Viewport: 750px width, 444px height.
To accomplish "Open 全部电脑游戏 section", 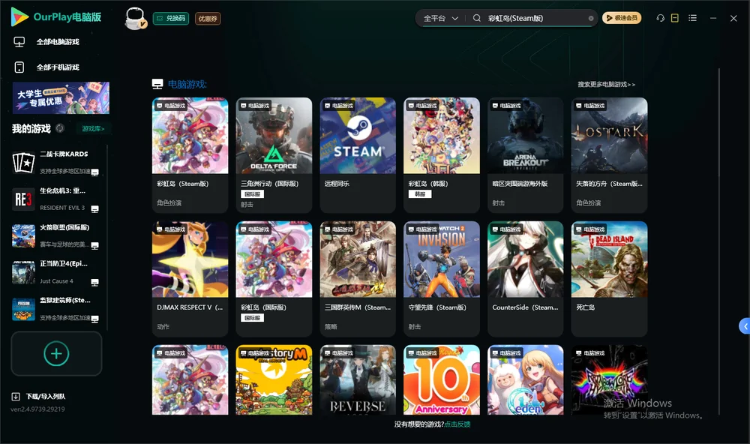I will click(46, 42).
